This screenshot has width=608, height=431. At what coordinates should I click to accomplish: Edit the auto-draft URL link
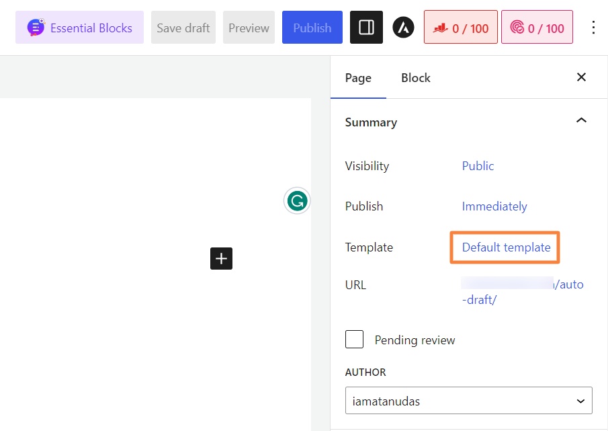point(522,292)
